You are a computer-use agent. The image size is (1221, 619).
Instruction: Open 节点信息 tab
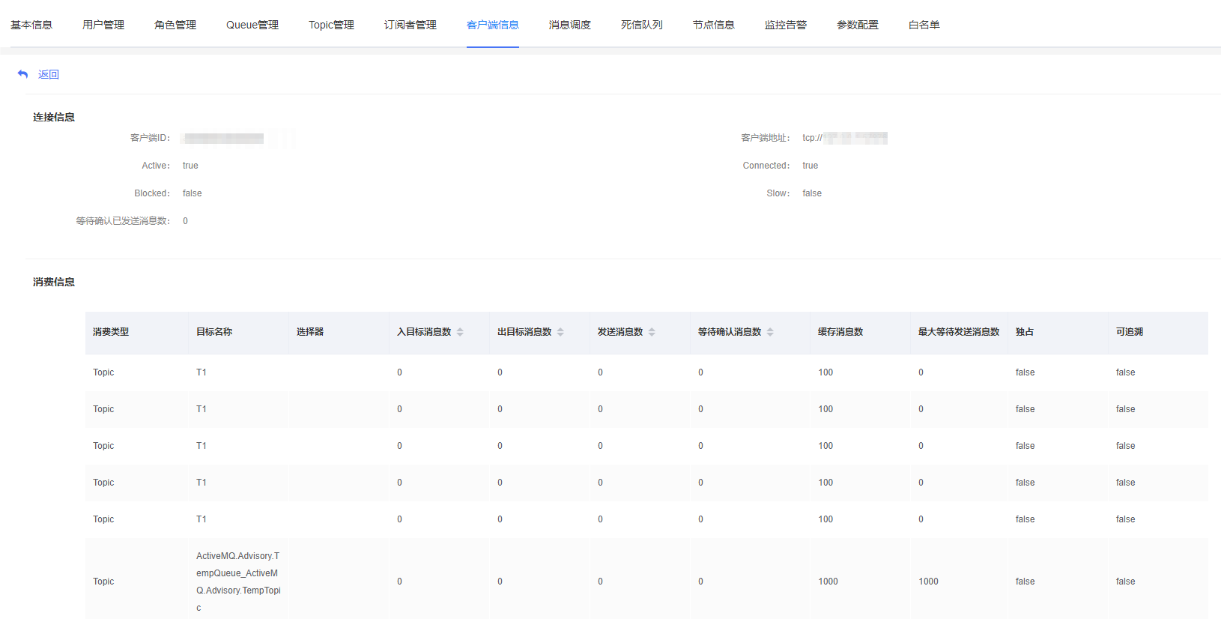tap(714, 25)
